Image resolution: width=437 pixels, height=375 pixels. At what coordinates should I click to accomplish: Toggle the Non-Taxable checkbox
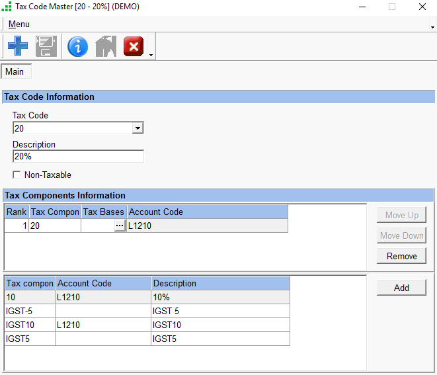(17, 175)
